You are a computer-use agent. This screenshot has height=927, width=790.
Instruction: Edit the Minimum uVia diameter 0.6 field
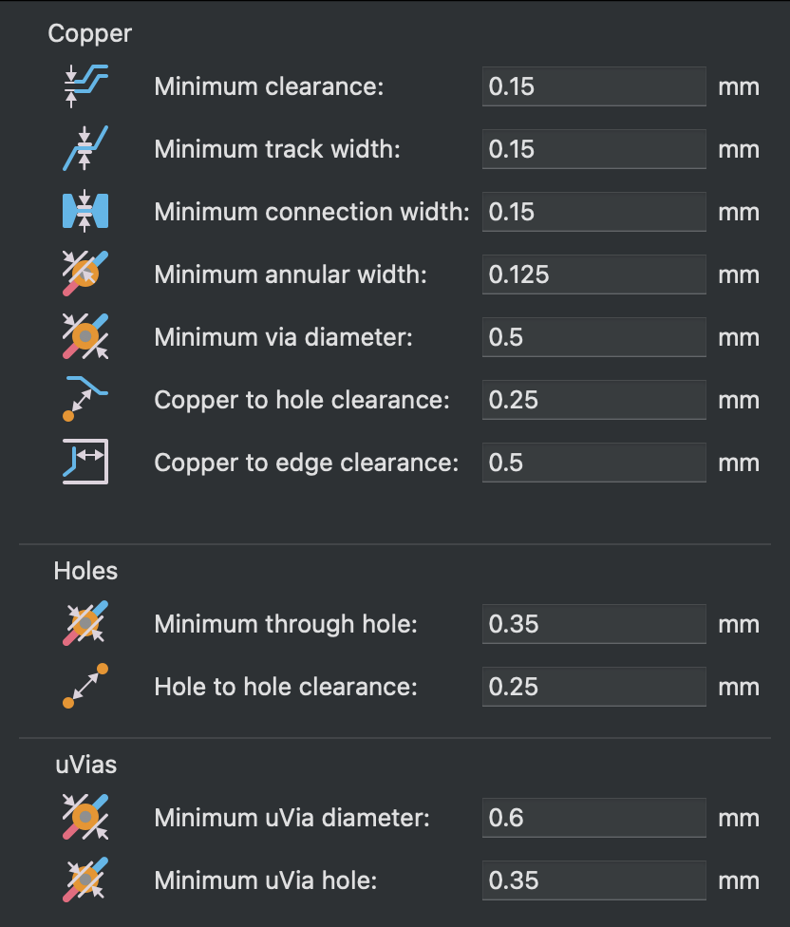point(593,818)
